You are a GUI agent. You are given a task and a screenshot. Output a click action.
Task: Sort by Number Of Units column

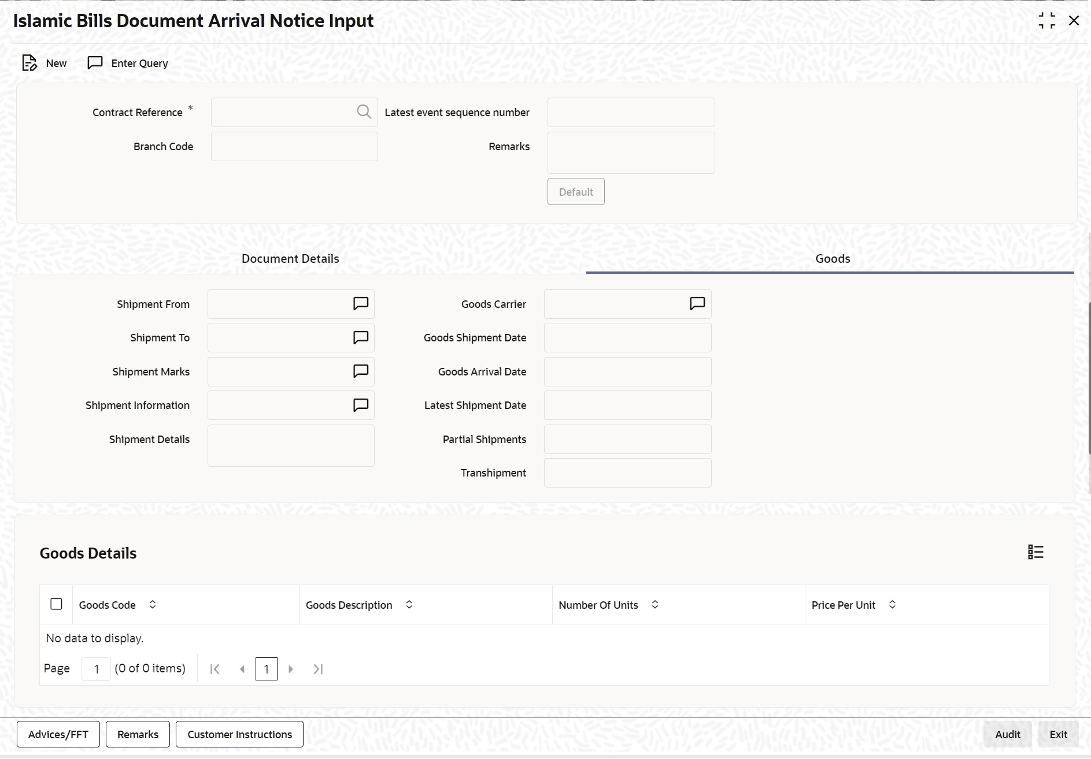(x=655, y=604)
